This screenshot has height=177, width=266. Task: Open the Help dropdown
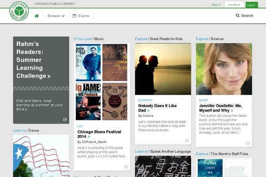point(216,5)
